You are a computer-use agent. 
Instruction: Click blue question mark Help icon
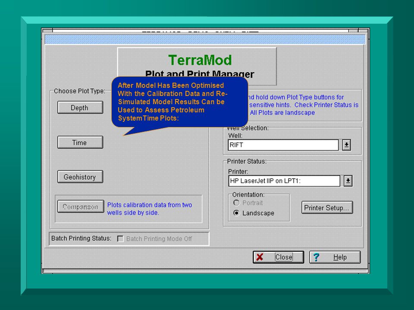pos(316,257)
